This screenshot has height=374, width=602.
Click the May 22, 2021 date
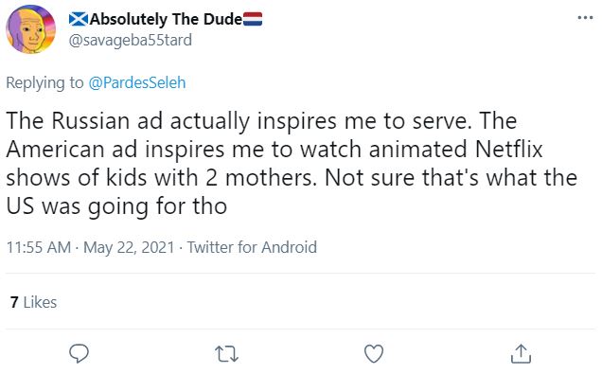click(x=129, y=247)
